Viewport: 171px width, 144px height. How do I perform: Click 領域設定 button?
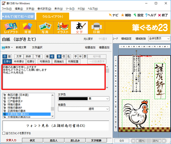coord(126,38)
